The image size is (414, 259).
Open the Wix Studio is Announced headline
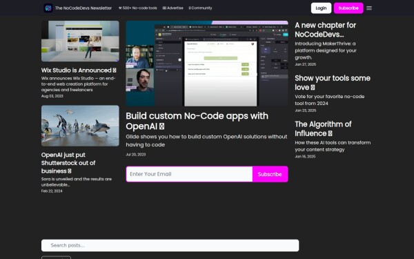79,70
